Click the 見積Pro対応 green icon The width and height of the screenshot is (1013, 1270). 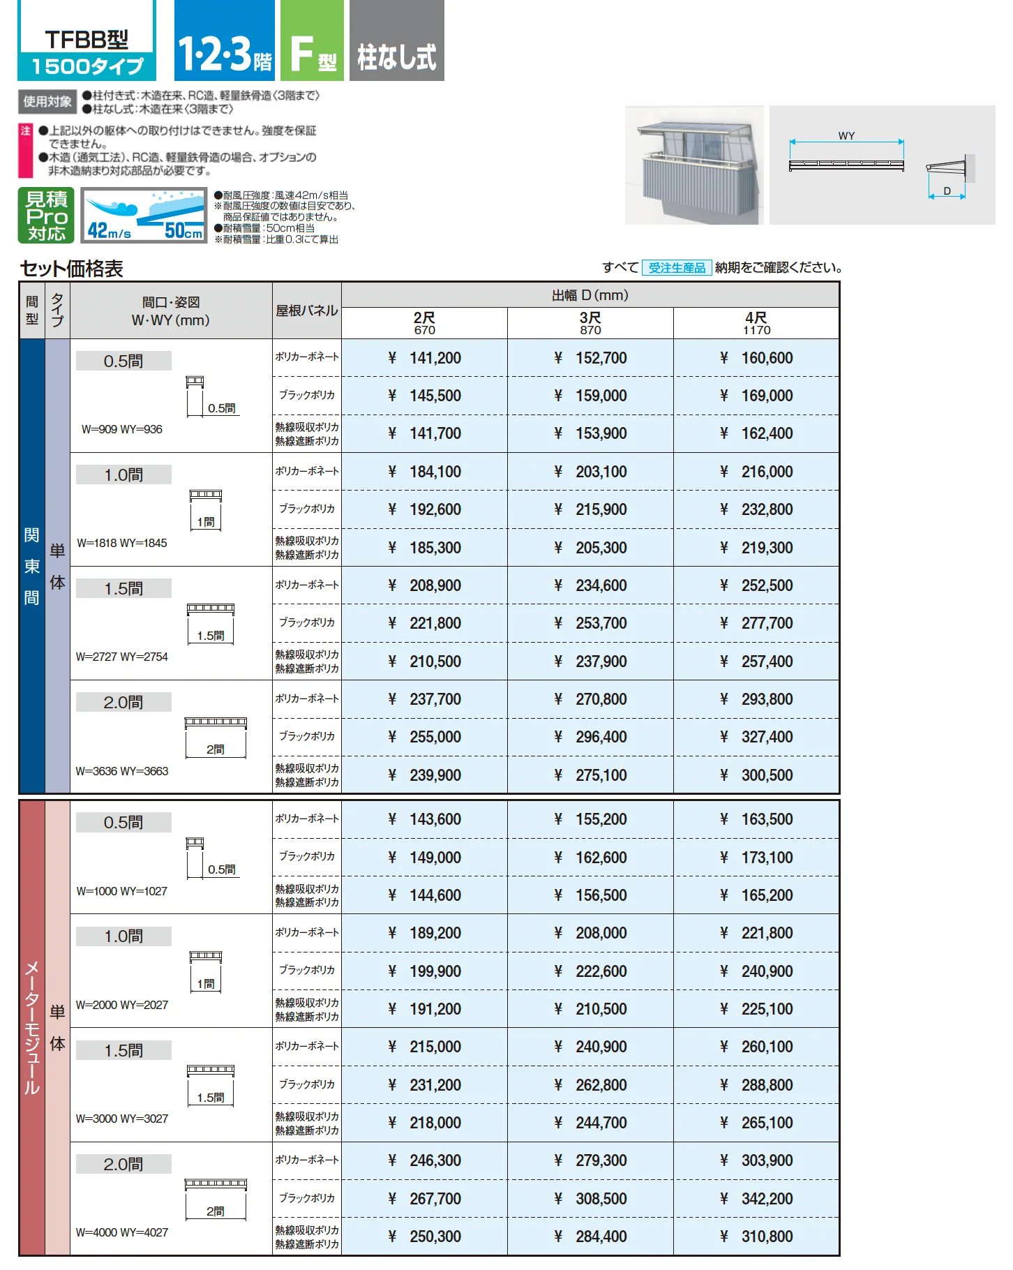click(x=46, y=216)
